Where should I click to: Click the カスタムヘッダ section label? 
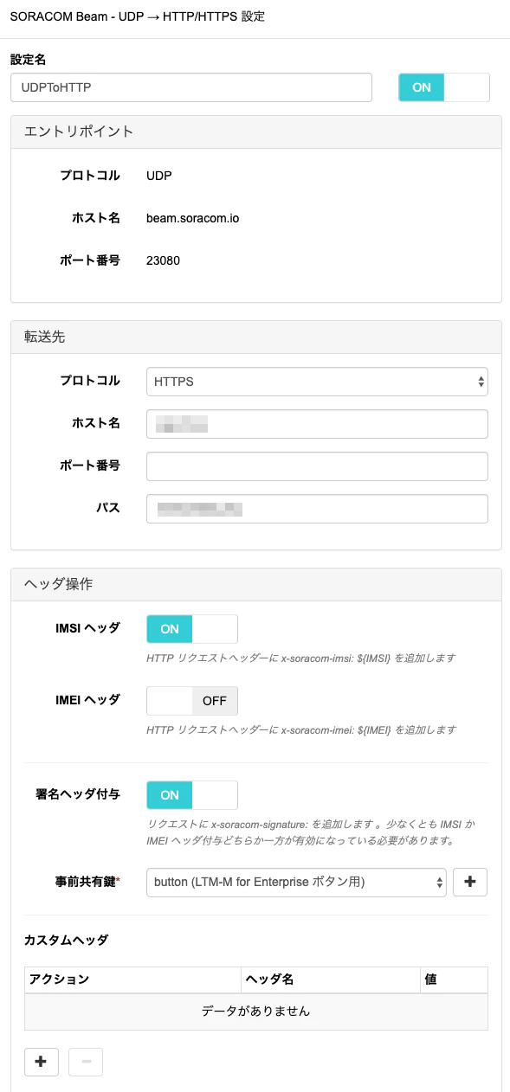[x=66, y=939]
